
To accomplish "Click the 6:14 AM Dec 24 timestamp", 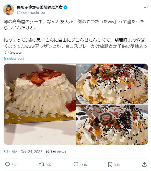I will click(23, 152).
